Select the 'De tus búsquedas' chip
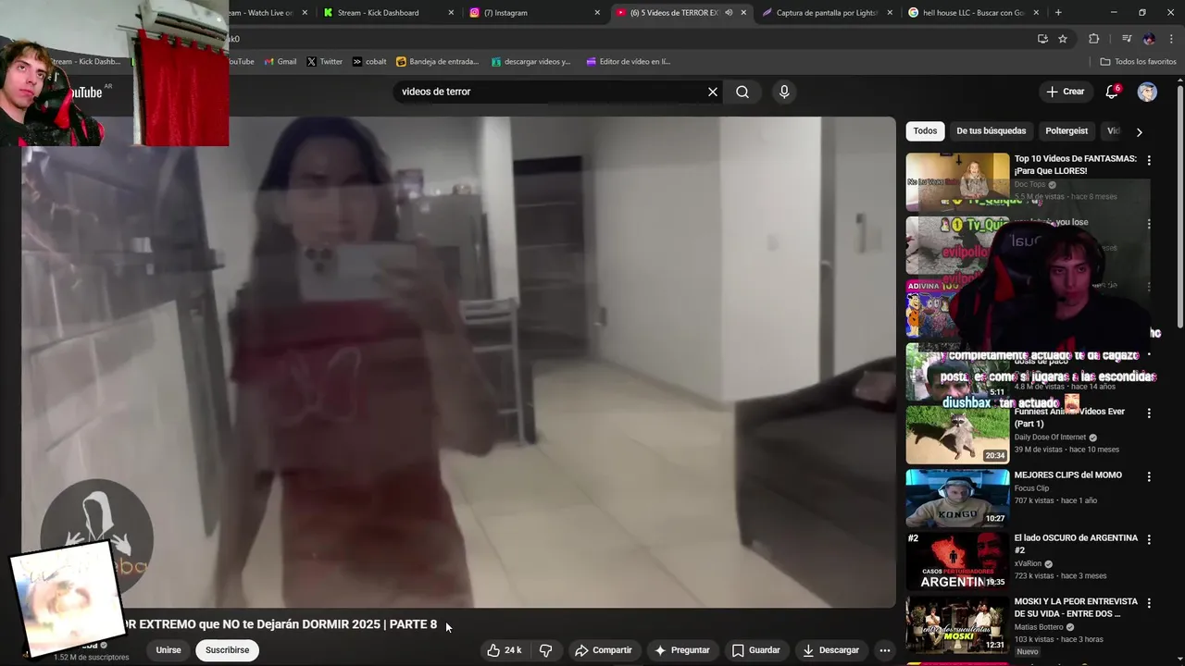The height and width of the screenshot is (666, 1185). [991, 131]
